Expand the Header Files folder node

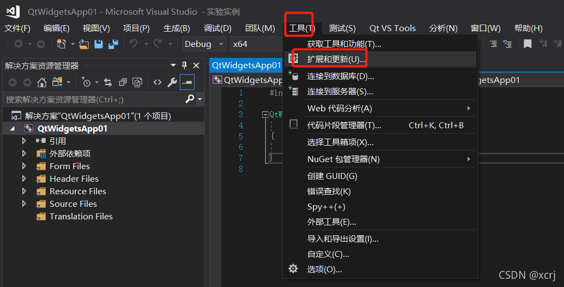(24, 178)
